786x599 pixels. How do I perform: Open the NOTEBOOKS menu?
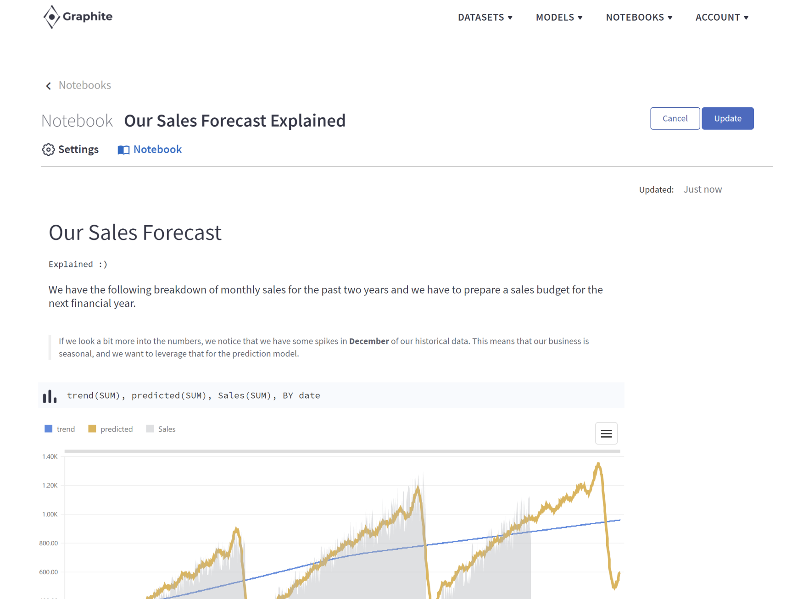click(x=639, y=17)
